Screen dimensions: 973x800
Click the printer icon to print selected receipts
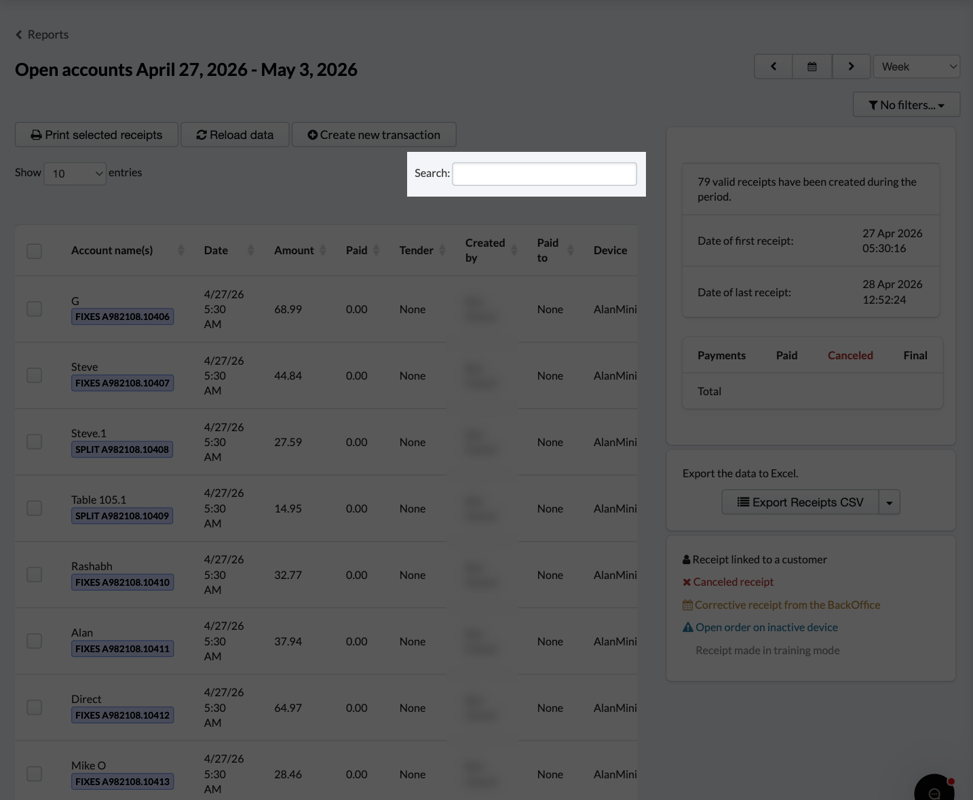click(x=37, y=134)
